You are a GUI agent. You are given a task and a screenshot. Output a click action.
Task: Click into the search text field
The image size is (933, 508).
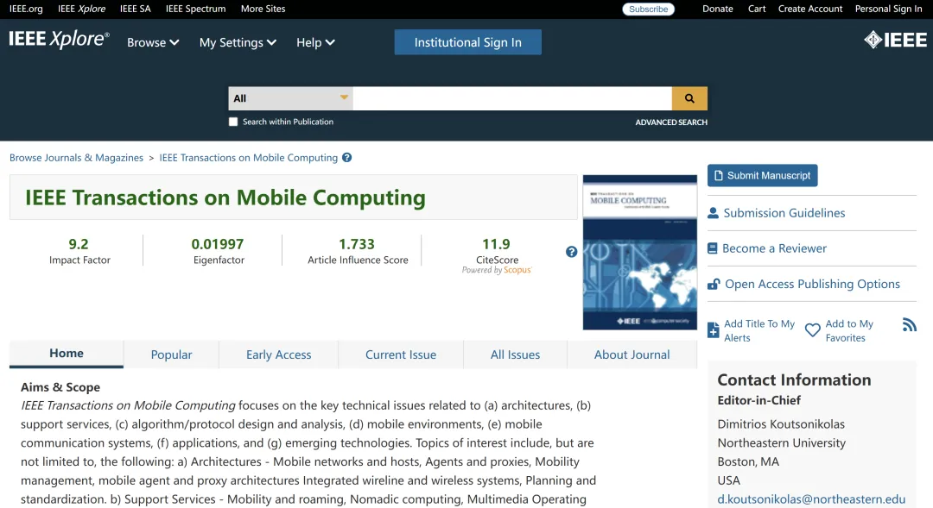pos(512,98)
